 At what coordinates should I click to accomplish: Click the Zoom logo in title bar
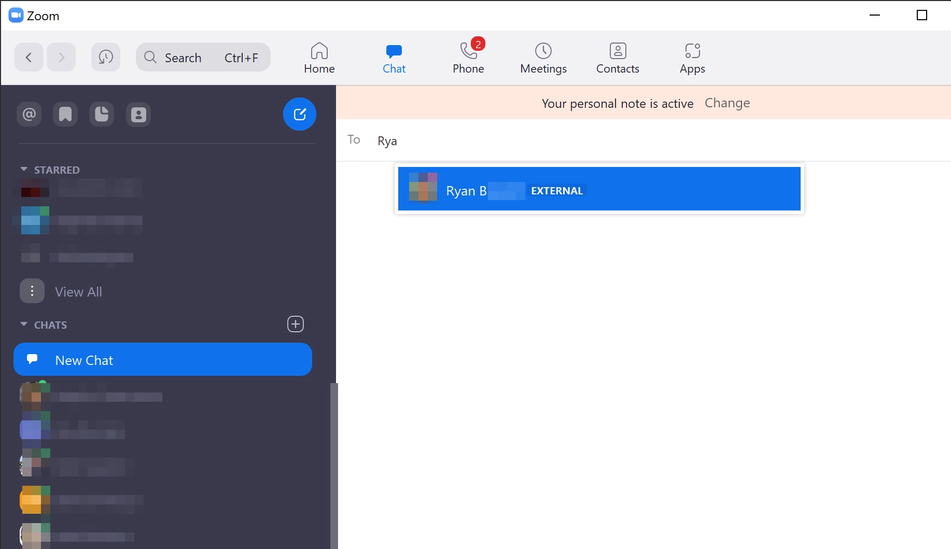[x=16, y=16]
